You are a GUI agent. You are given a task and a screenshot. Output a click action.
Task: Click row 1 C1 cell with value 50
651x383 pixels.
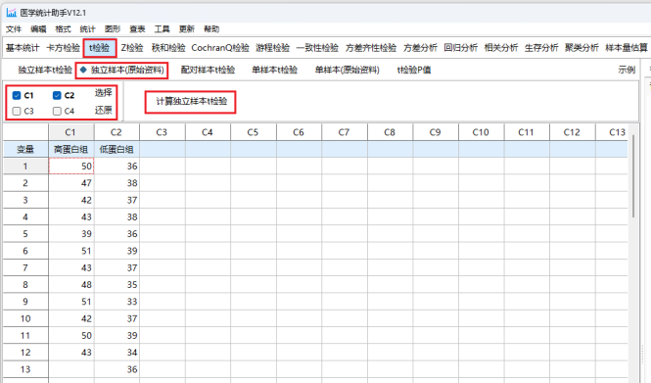coord(71,167)
